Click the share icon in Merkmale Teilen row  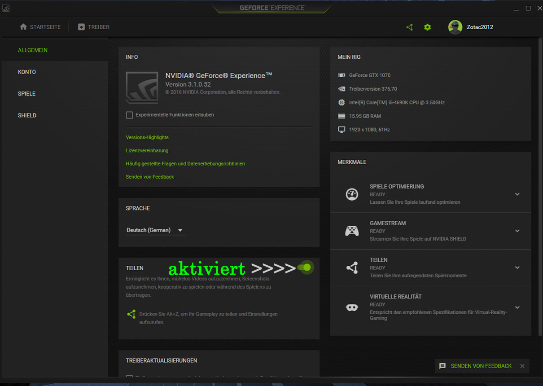point(352,268)
